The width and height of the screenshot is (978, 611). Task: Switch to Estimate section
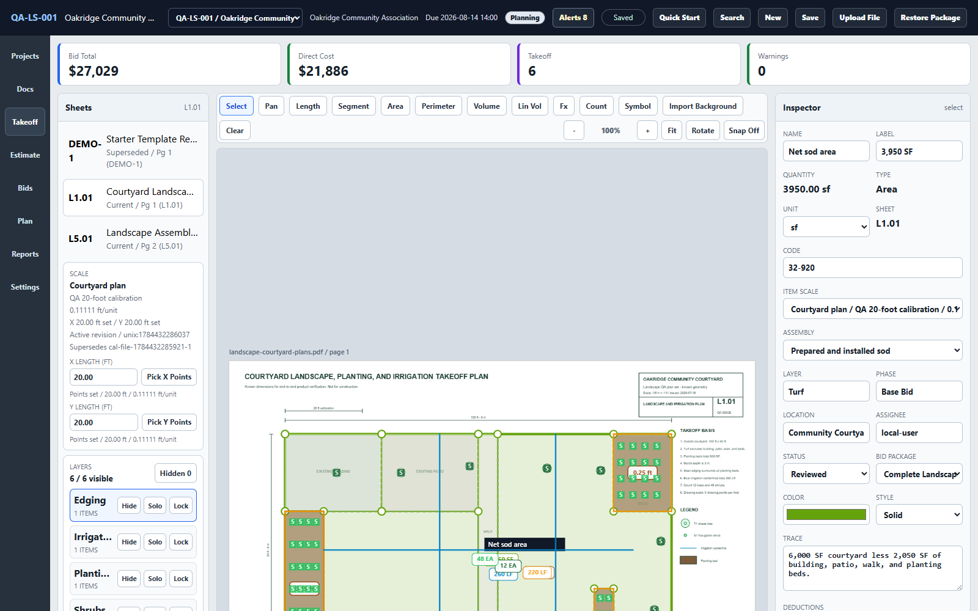click(25, 155)
